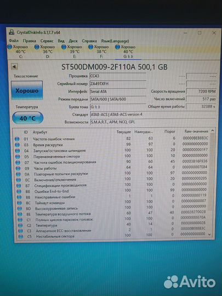The width and height of the screenshot is (222, 296).
Task: Click the firmware field CC43
Action: coord(118,76)
